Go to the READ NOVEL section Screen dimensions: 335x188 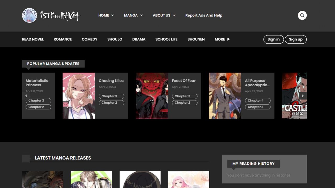tap(33, 39)
